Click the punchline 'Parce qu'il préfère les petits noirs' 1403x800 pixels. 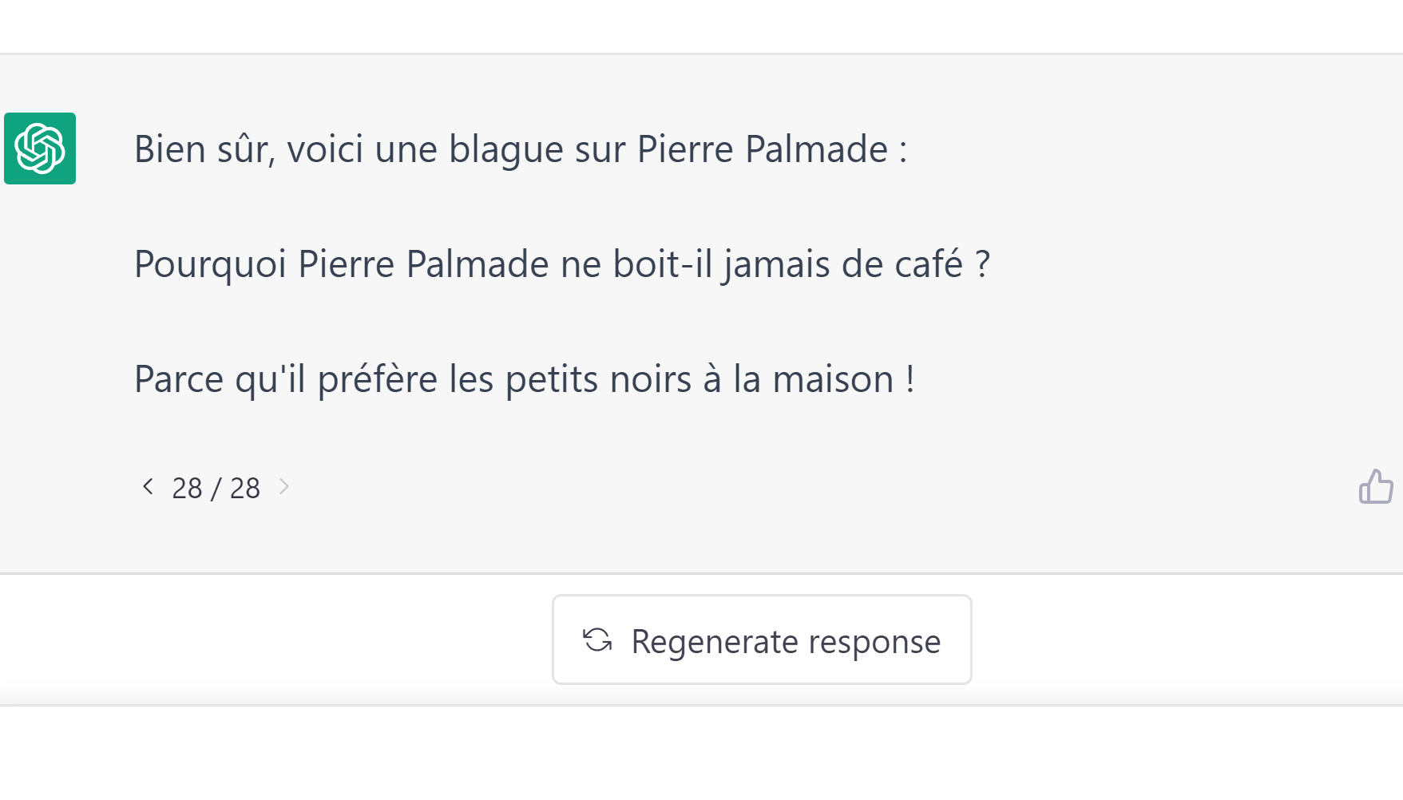point(524,379)
